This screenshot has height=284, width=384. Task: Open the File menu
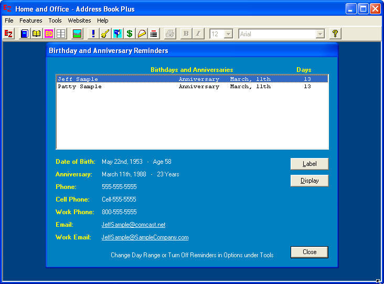(9, 20)
